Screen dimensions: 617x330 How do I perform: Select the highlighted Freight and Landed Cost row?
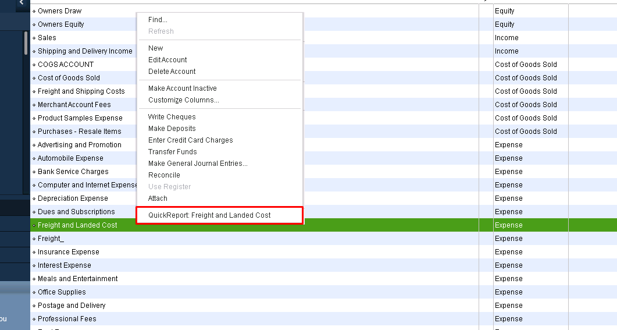click(78, 225)
